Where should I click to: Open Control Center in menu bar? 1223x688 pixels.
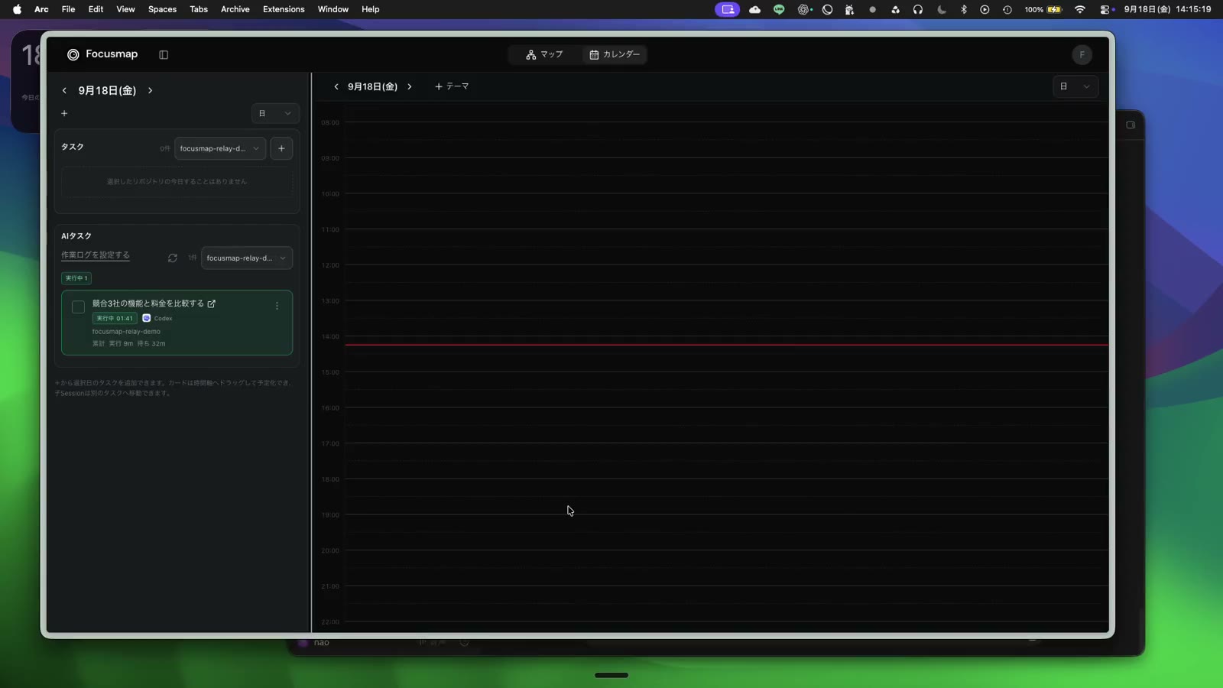(1106, 9)
